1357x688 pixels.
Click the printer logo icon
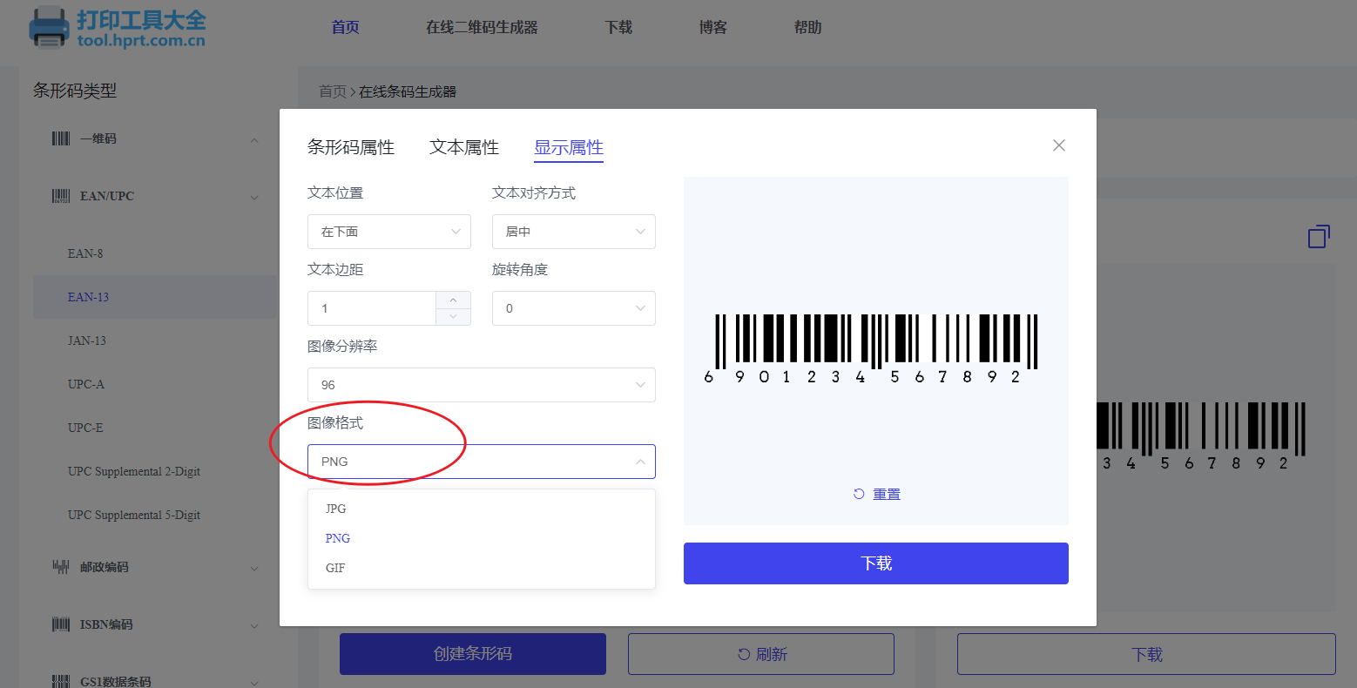49,28
